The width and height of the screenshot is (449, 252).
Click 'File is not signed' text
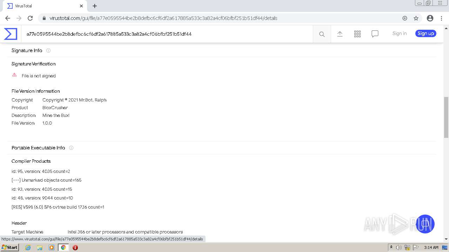[39, 76]
